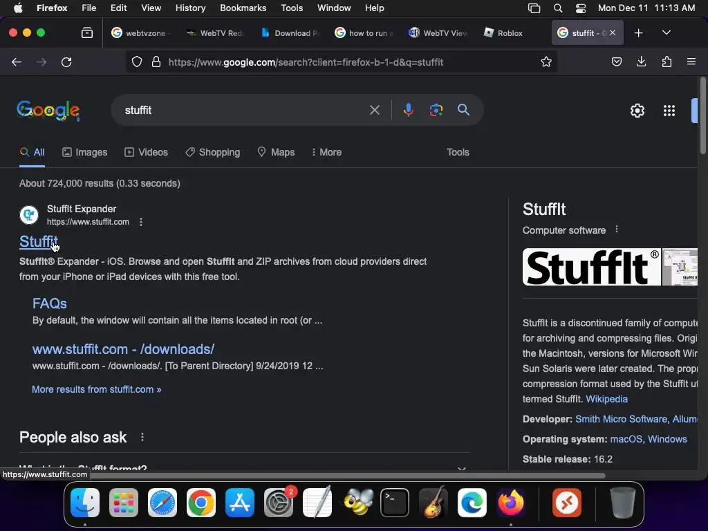Open the search Tools button
This screenshot has height=531, width=708.
(x=458, y=152)
